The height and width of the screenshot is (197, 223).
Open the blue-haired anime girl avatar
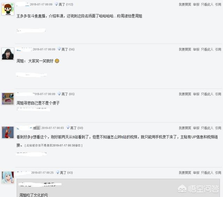coord(8,177)
